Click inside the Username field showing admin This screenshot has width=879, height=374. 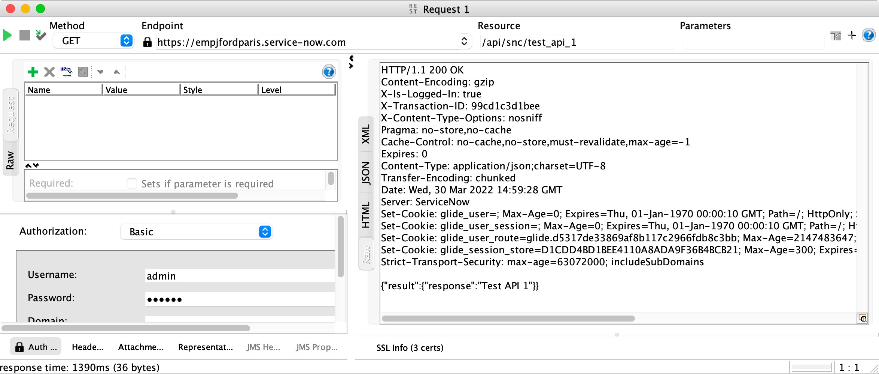coord(239,276)
